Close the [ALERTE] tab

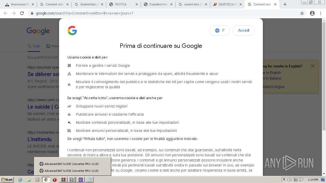coord(241,4)
